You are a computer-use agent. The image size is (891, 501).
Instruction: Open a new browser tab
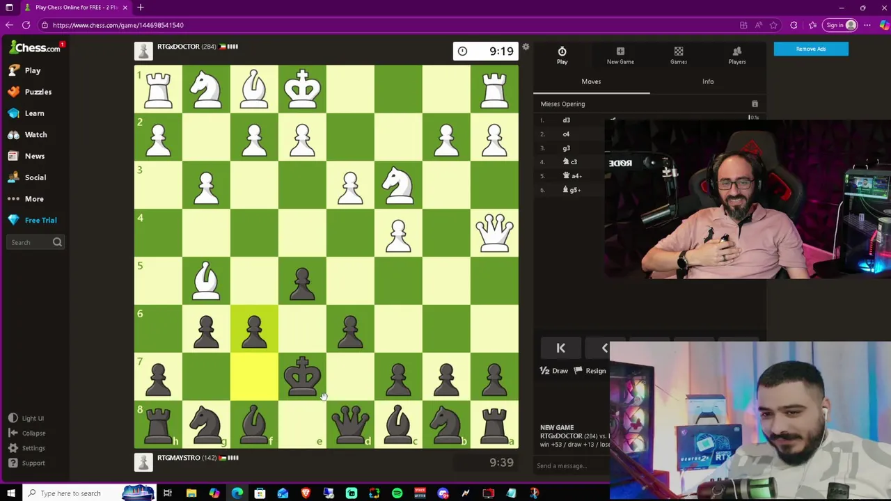(141, 7)
